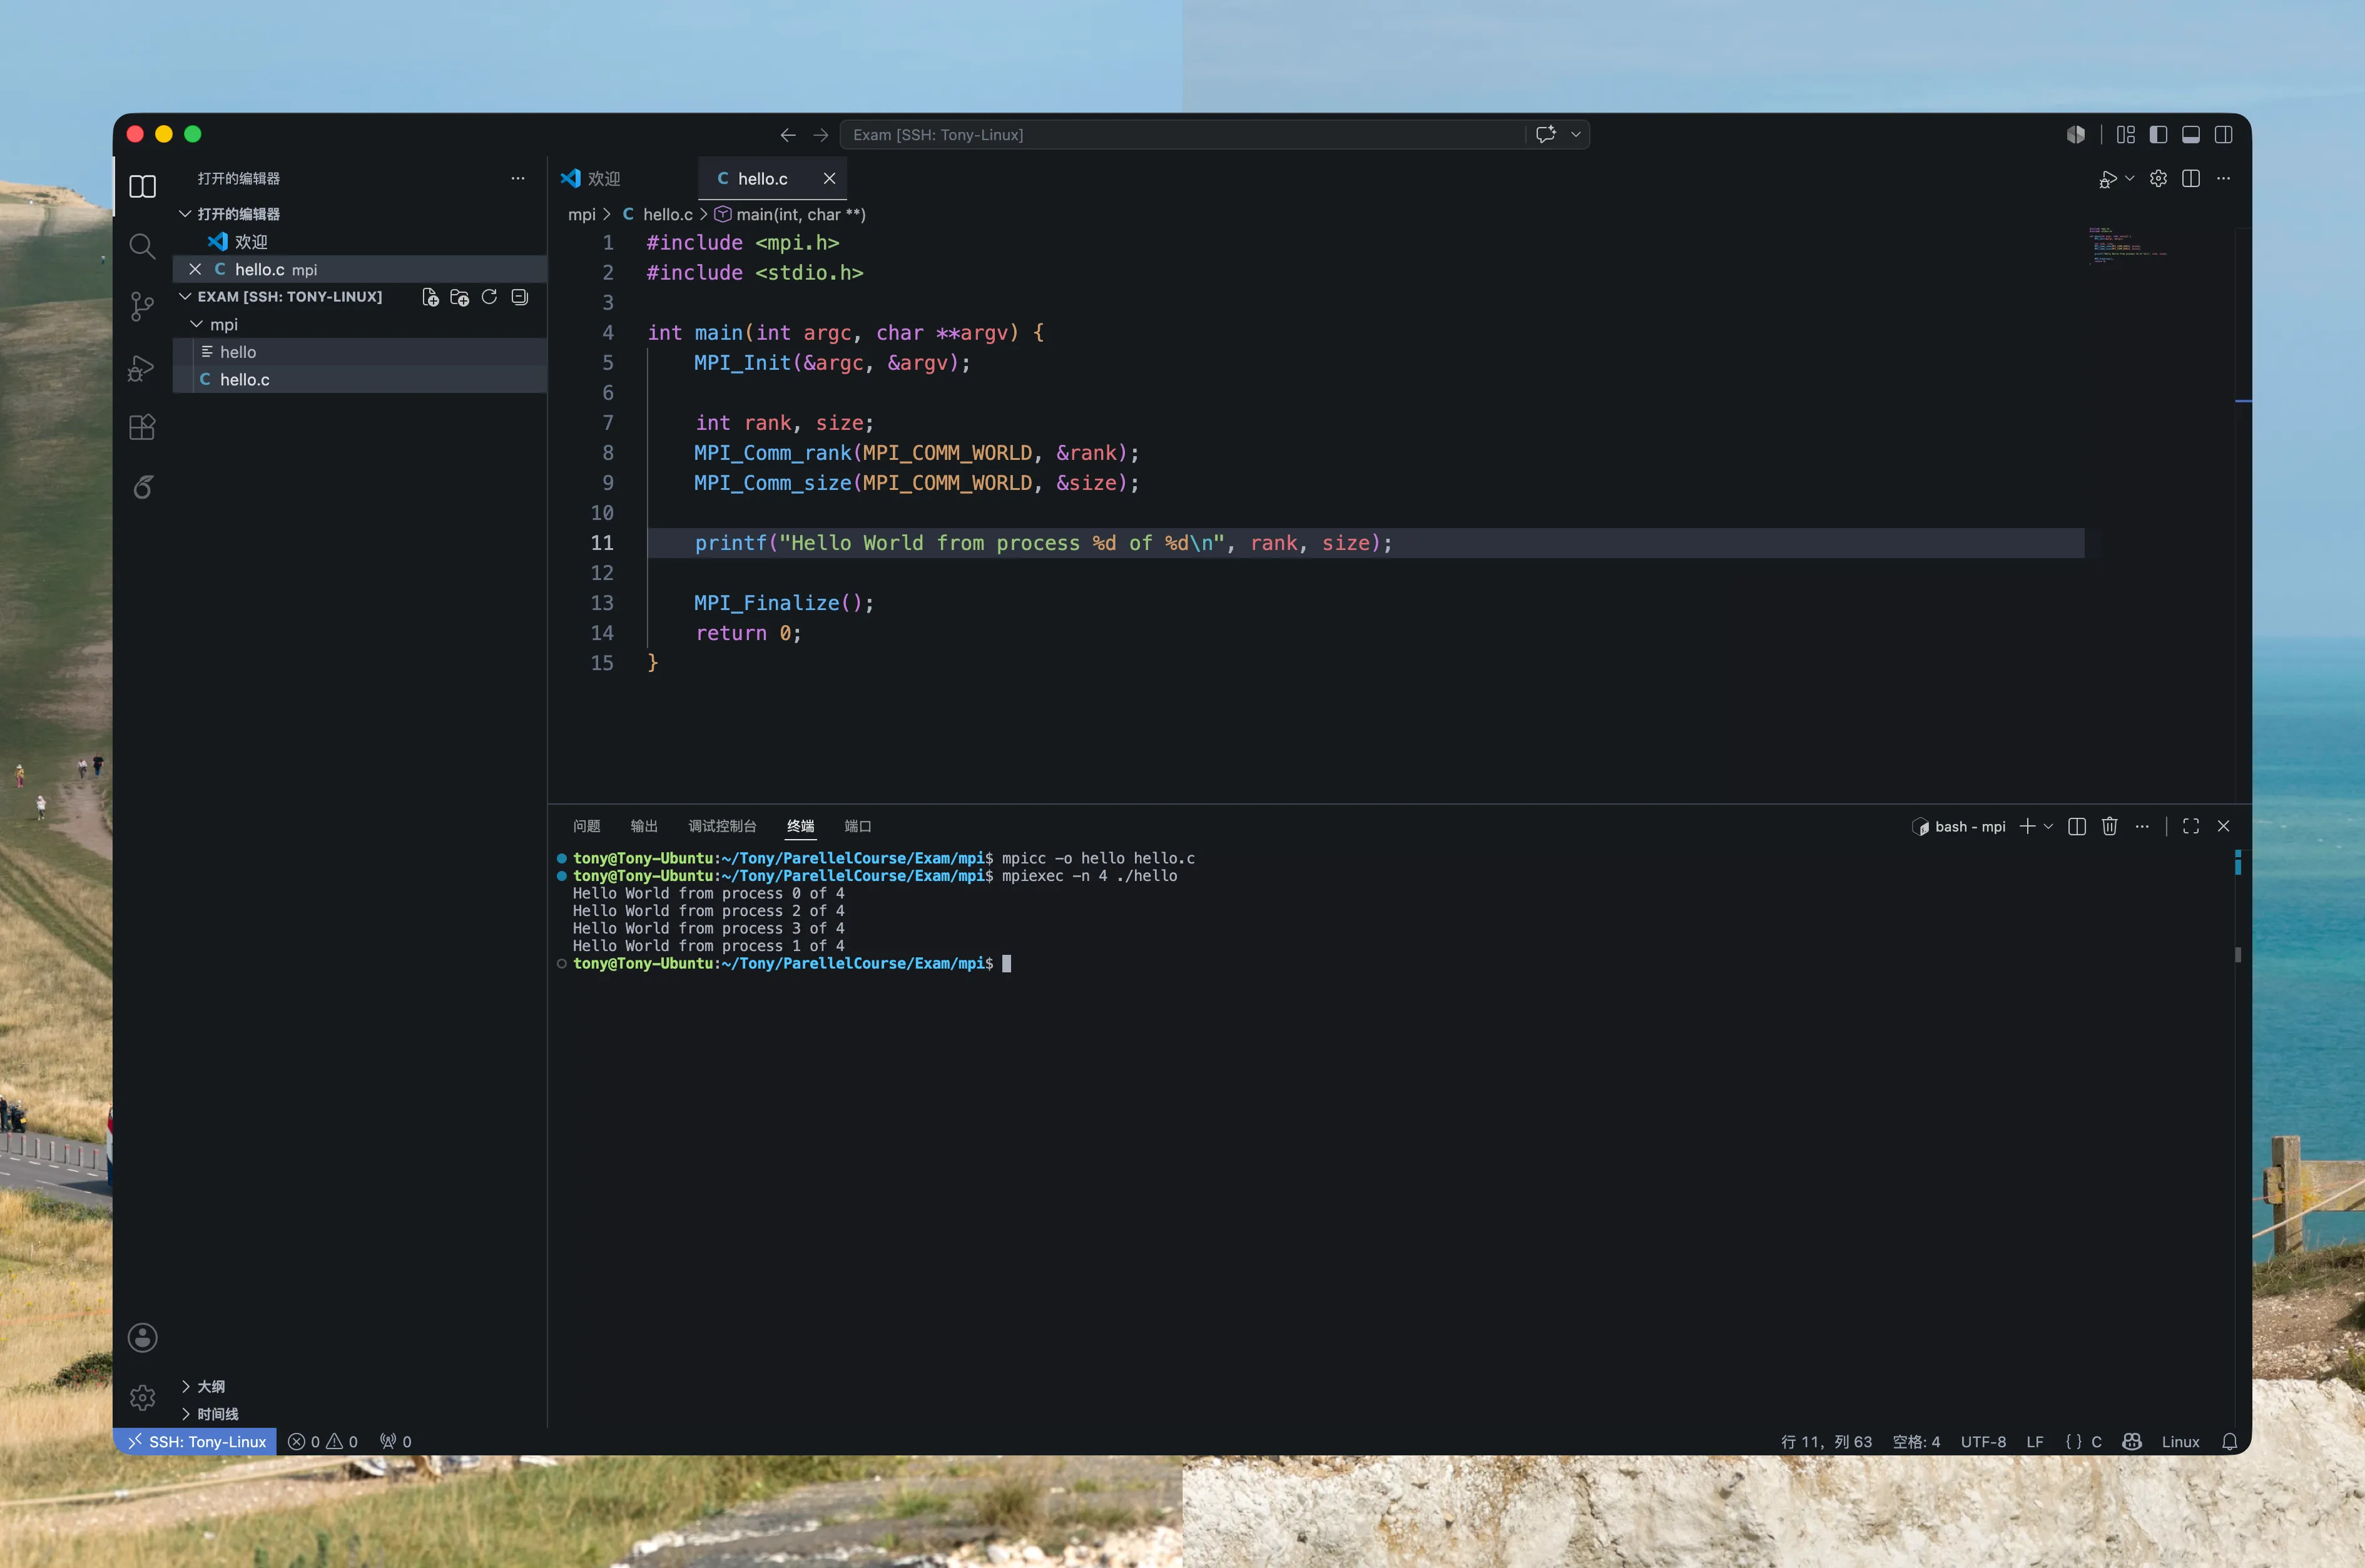This screenshot has height=1568, width=2365.
Task: Click errors and warnings count in status bar
Action: coord(323,1442)
